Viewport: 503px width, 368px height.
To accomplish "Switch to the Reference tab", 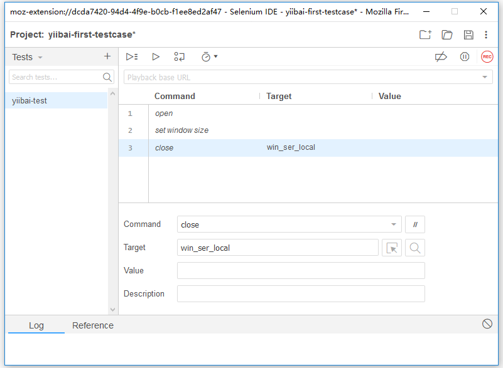I will (93, 325).
